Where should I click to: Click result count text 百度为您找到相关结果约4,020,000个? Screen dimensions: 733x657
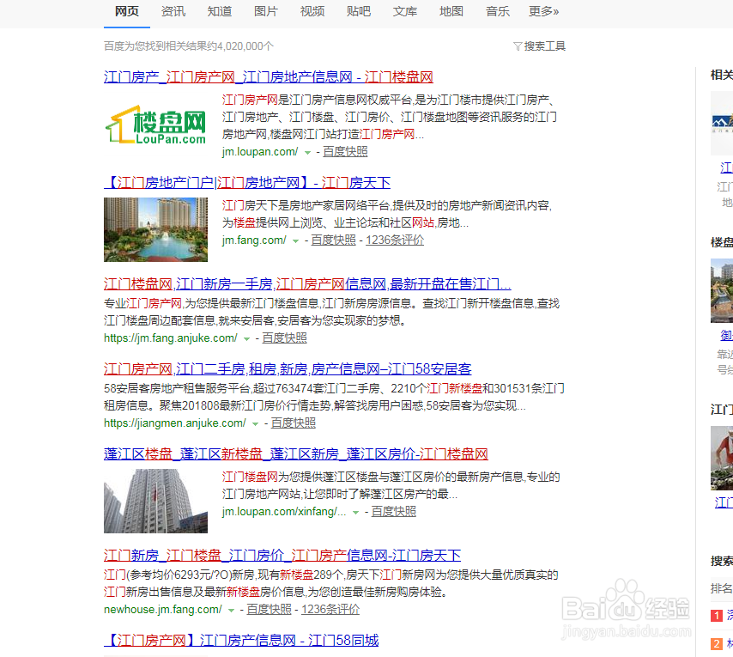click(x=188, y=46)
